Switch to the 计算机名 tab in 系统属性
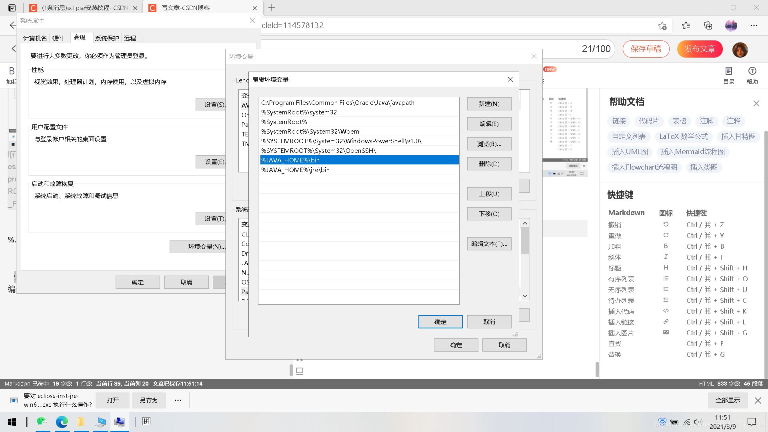This screenshot has width=768, height=432. 34,38
